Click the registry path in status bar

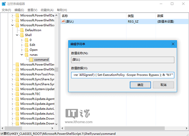[58, 134]
